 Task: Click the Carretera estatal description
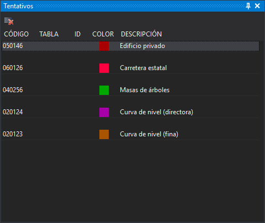pyautogui.click(x=144, y=68)
